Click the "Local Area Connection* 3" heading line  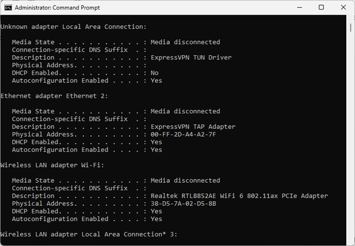(89, 234)
